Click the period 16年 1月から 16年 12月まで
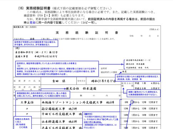 141,128
